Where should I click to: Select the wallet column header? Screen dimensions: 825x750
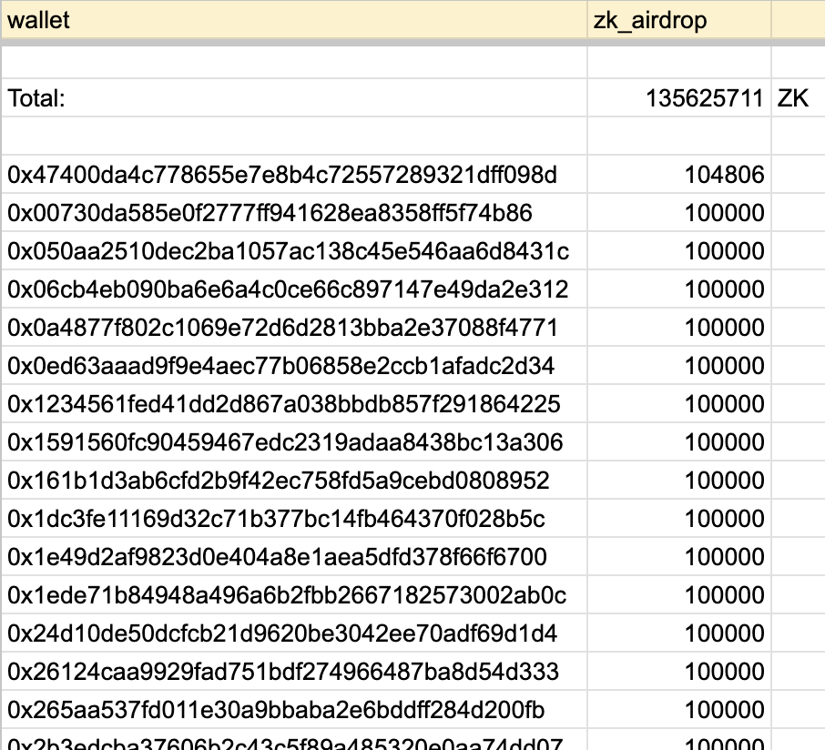click(294, 20)
